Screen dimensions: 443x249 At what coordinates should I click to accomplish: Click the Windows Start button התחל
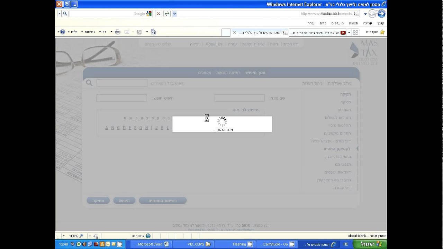pyautogui.click(x=371, y=244)
